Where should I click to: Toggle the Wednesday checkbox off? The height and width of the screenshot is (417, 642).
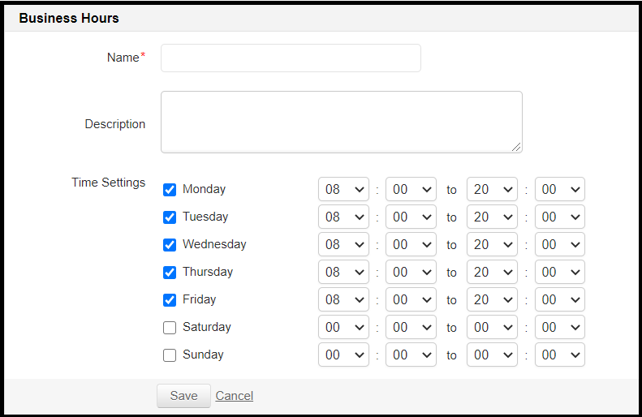point(170,245)
